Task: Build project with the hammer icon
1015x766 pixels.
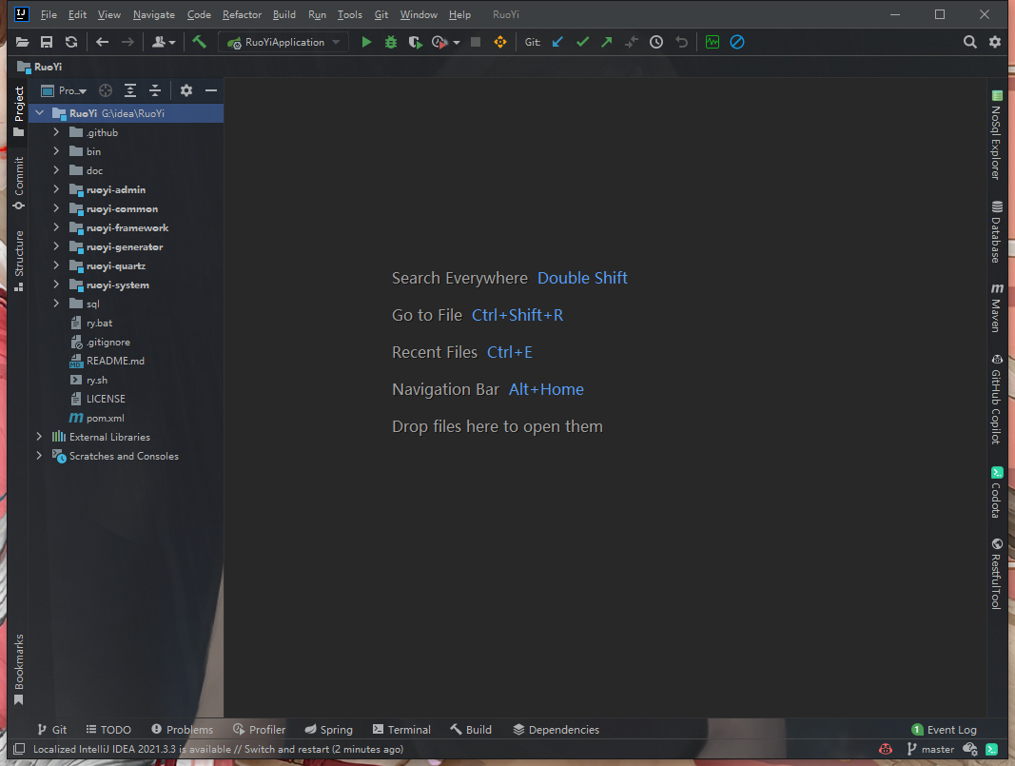Action: (x=200, y=42)
